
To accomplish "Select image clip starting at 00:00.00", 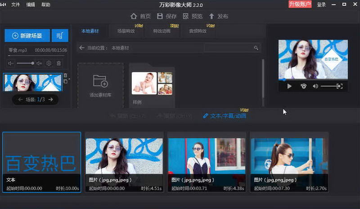I will pos(124,162).
